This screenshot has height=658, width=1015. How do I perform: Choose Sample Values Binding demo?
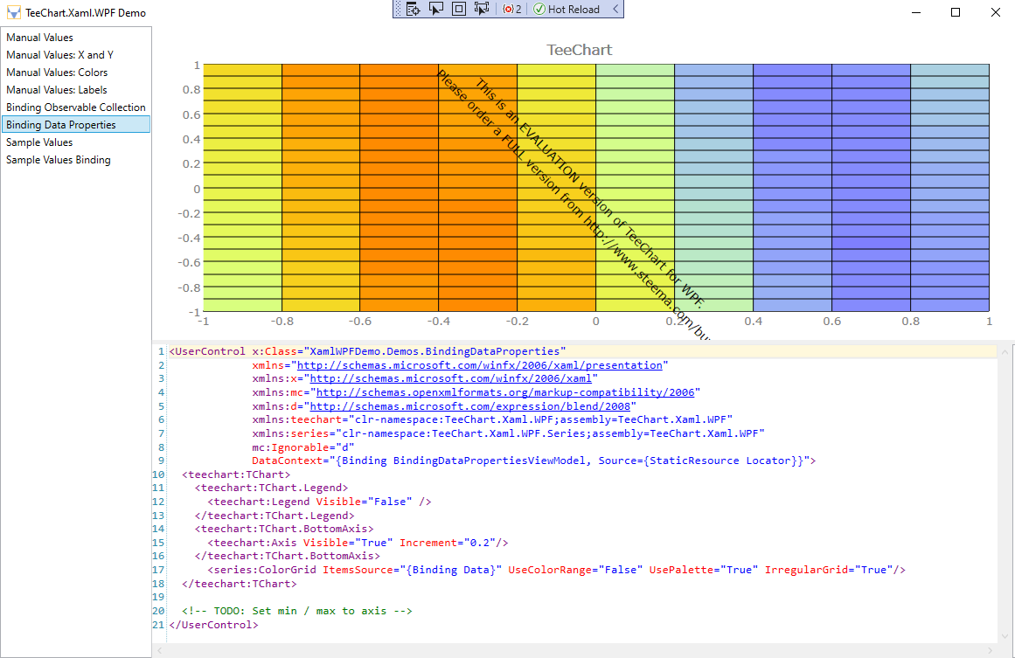76,160
